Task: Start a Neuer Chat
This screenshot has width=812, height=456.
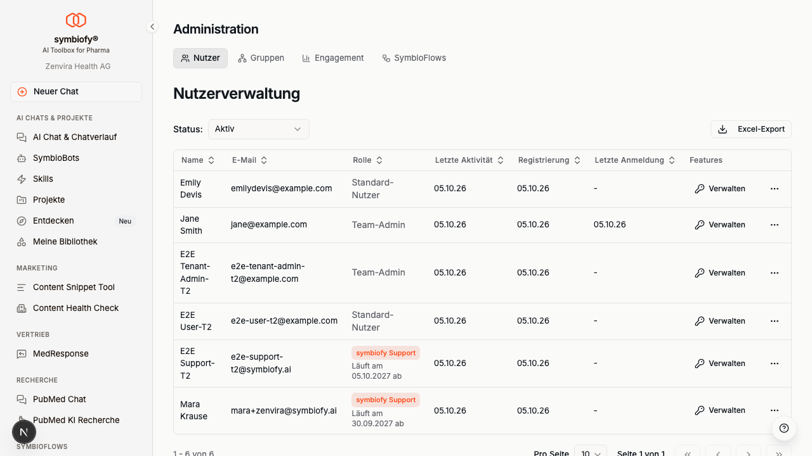Action: [76, 92]
